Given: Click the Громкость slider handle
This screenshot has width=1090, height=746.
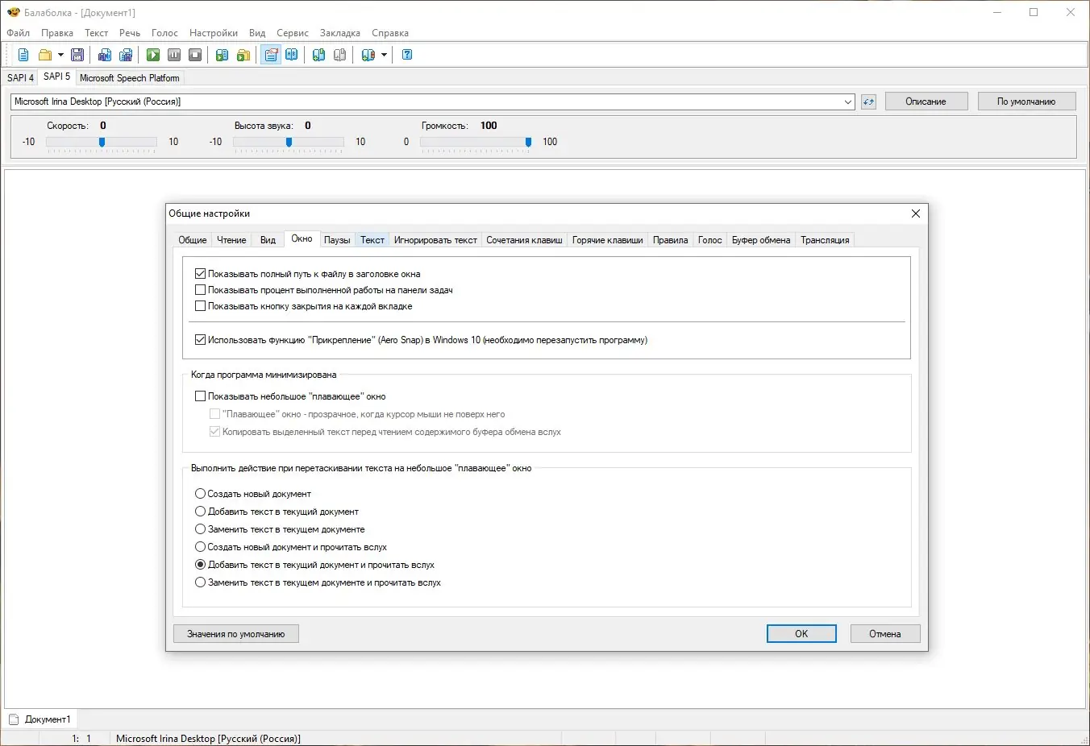Looking at the screenshot, I should 528,143.
